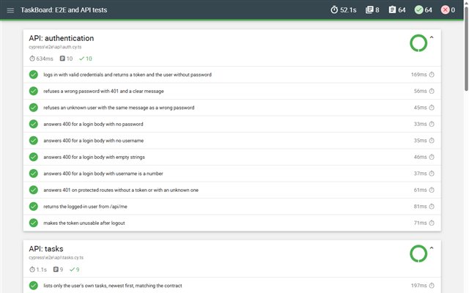469x293 pixels.
Task: Click the 'TaskBoard: E2E and API tests' report title
Action: tap(64, 10)
